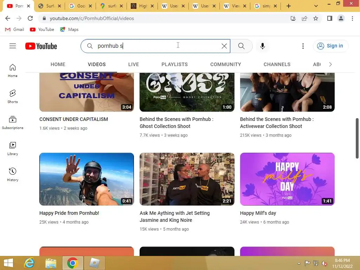Open the PLAYLISTS tab
This screenshot has width=360, height=270.
pyautogui.click(x=174, y=64)
